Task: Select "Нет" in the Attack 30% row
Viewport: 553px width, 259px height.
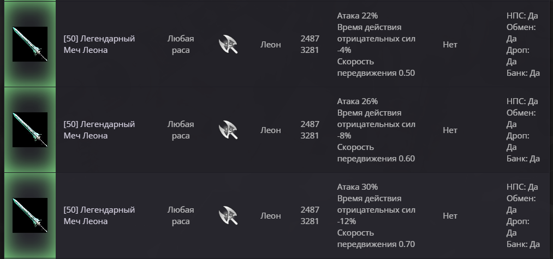Action: 450,216
